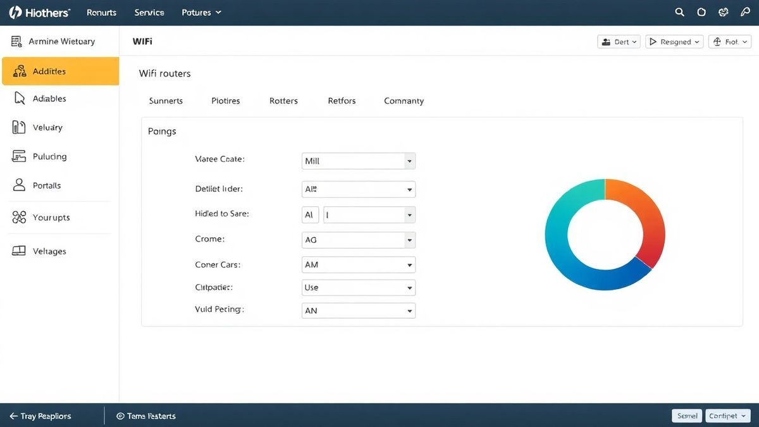Click the back arrow icon beside Tray Reapliors
759x427 pixels.
[x=13, y=416]
